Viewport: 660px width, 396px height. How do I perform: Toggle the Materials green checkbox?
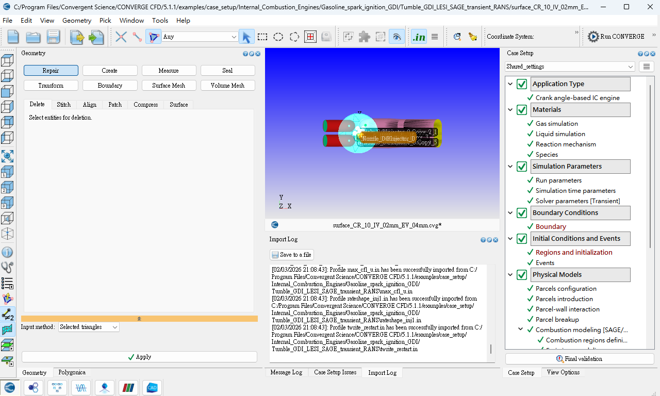coord(522,110)
